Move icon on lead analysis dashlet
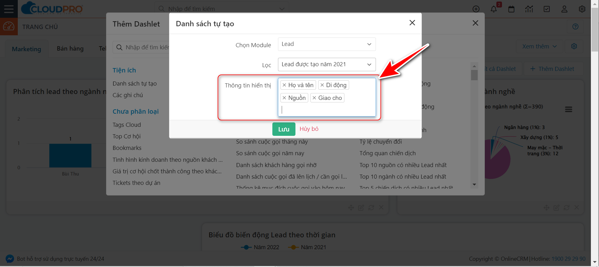This screenshot has height=267, width=599. click(x=351, y=208)
